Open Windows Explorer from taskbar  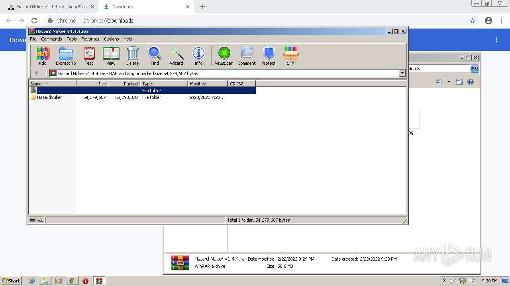[x=45, y=281]
